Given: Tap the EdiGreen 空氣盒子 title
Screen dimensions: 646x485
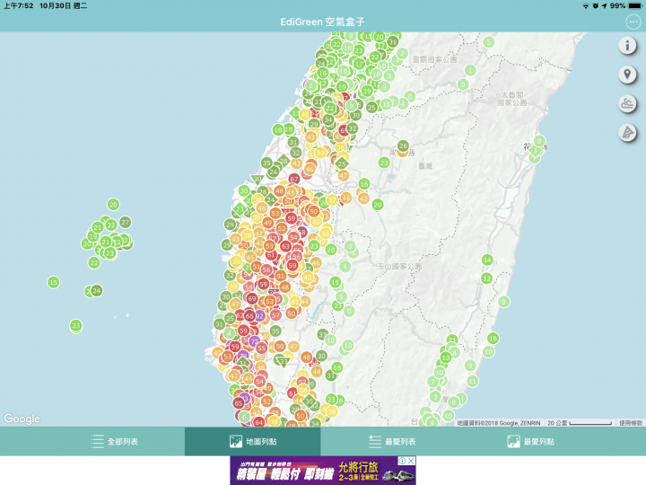Looking at the screenshot, I should coord(323,22).
